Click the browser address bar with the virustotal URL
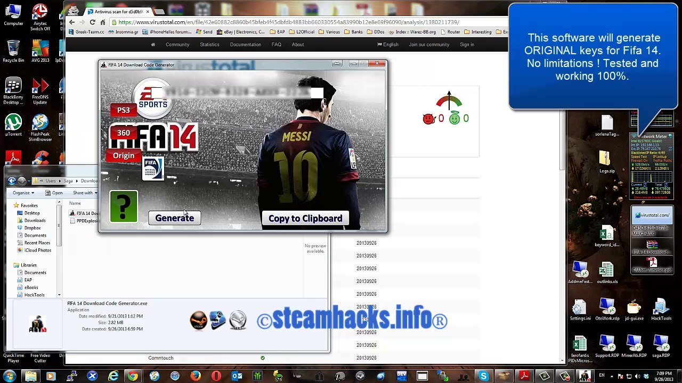The height and width of the screenshot is (383, 682). click(x=309, y=22)
